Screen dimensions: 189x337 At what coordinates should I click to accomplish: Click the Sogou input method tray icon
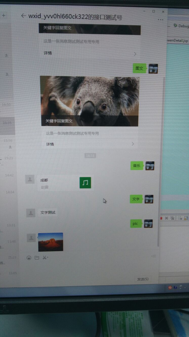170,288
